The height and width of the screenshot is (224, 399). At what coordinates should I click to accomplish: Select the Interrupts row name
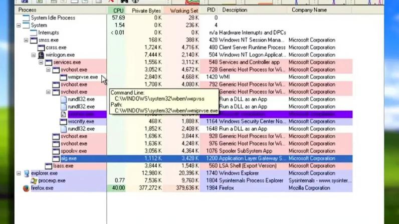pos(48,33)
